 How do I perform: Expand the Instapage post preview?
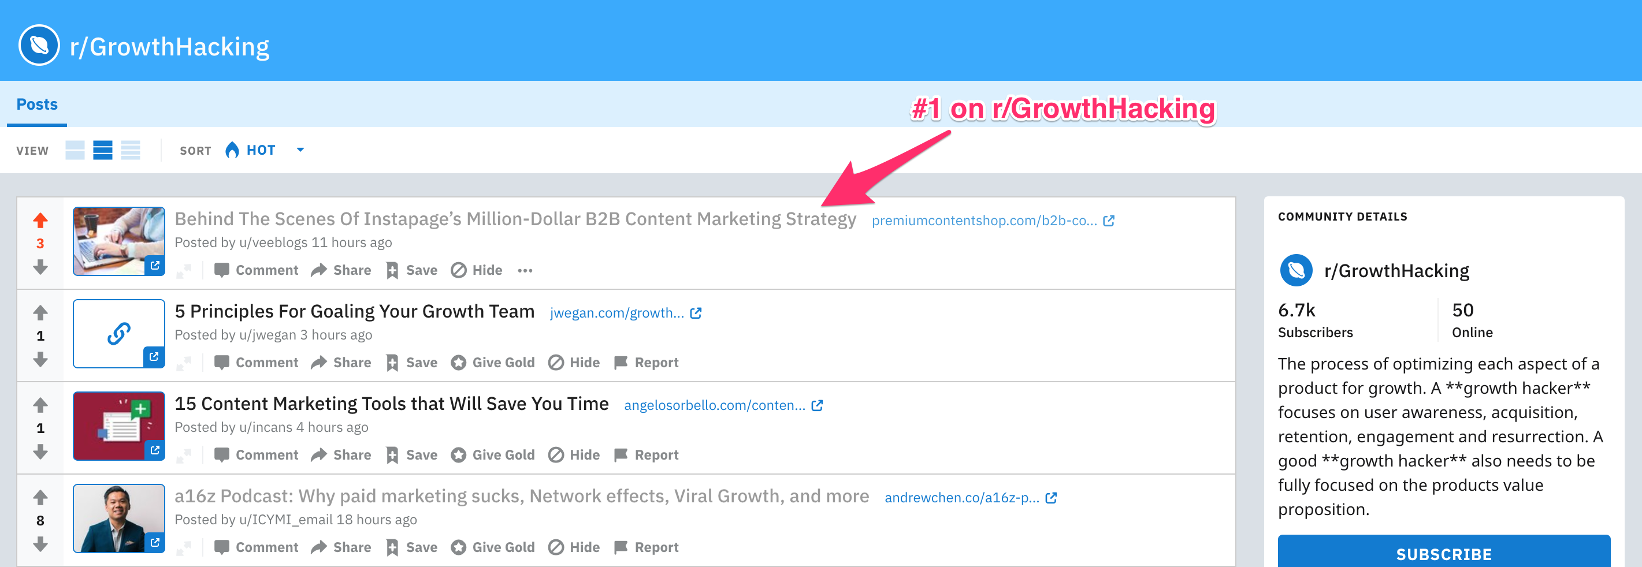[184, 271]
